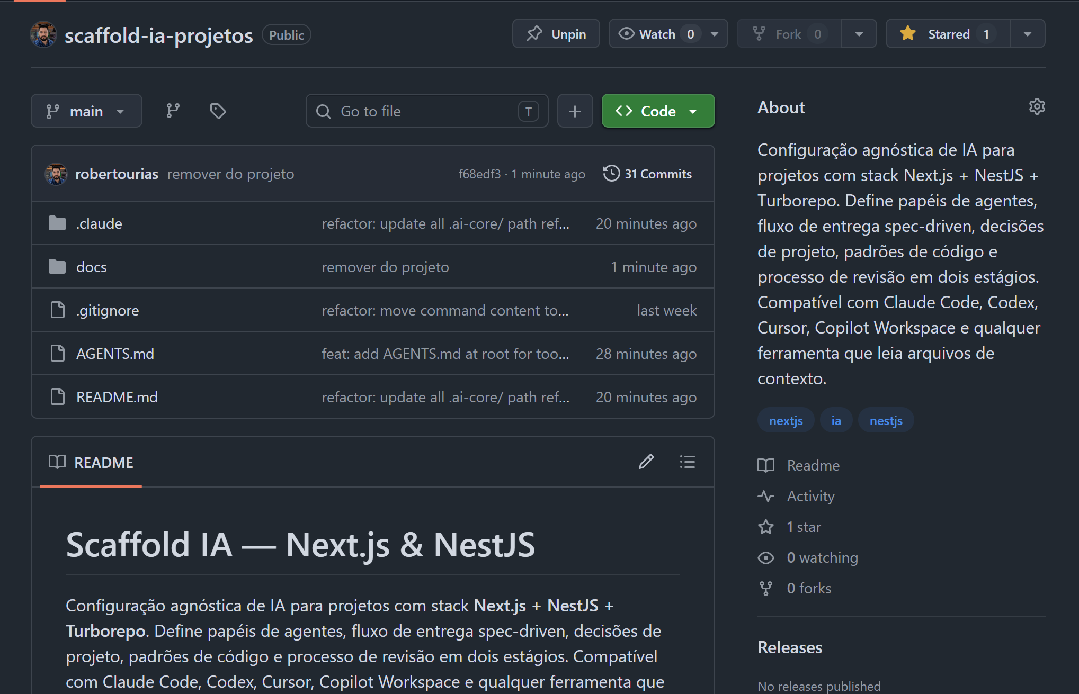Click the book icon beside Readme link
Screen dimensions: 1079x694
coord(766,465)
